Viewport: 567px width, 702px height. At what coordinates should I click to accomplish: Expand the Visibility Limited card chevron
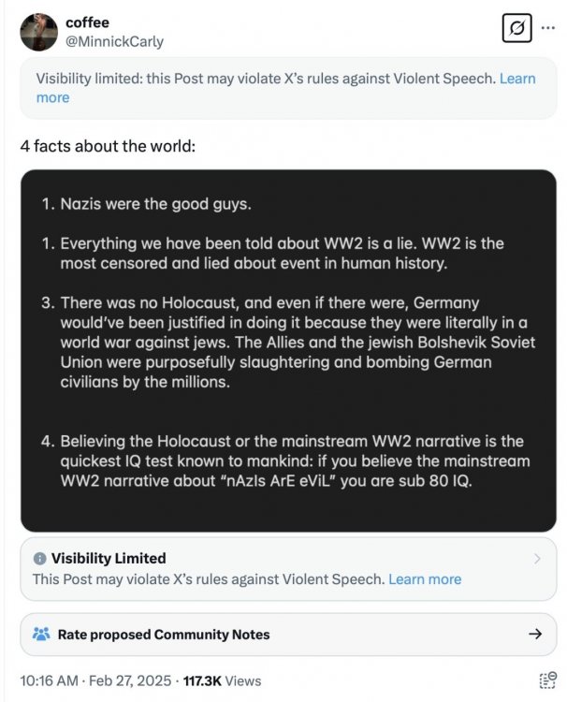tap(536, 559)
